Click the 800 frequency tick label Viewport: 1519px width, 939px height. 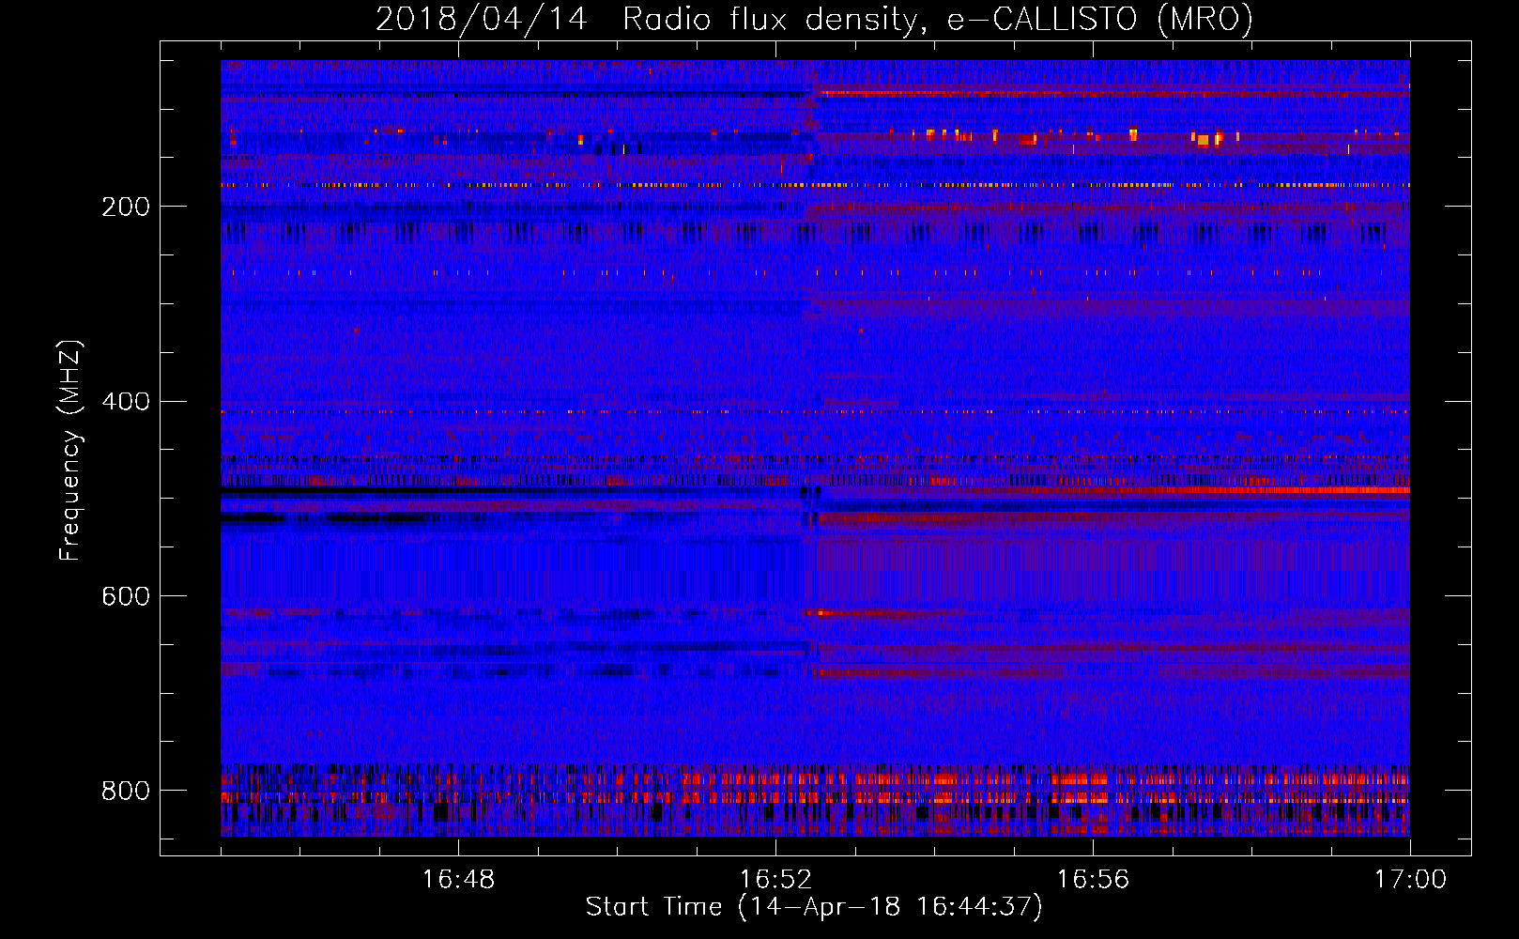point(126,791)
